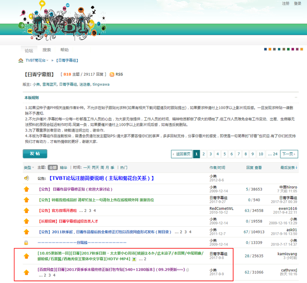
Task: Click the lock icon on the 分隔线 thread
Action: tap(26, 243)
